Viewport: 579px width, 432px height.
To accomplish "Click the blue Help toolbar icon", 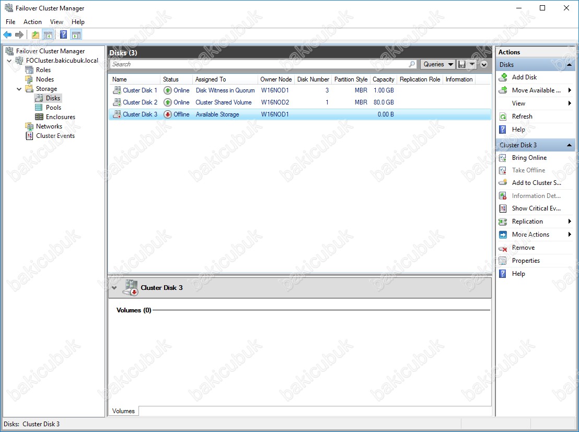I will pyautogui.click(x=63, y=35).
